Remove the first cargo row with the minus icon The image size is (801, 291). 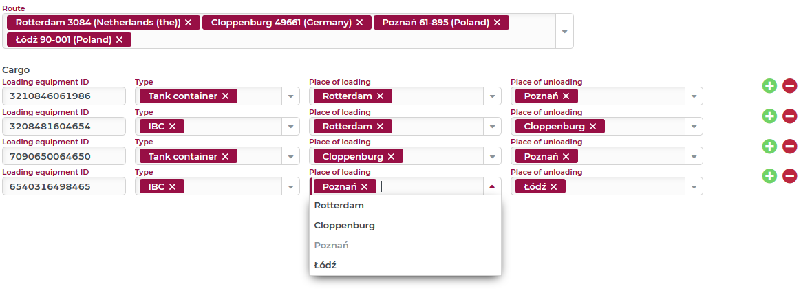[x=790, y=86]
